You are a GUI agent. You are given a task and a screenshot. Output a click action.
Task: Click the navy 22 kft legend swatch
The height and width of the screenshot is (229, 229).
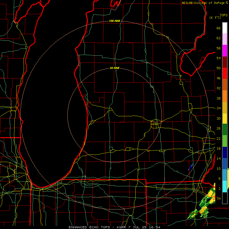(x=225, y=152)
